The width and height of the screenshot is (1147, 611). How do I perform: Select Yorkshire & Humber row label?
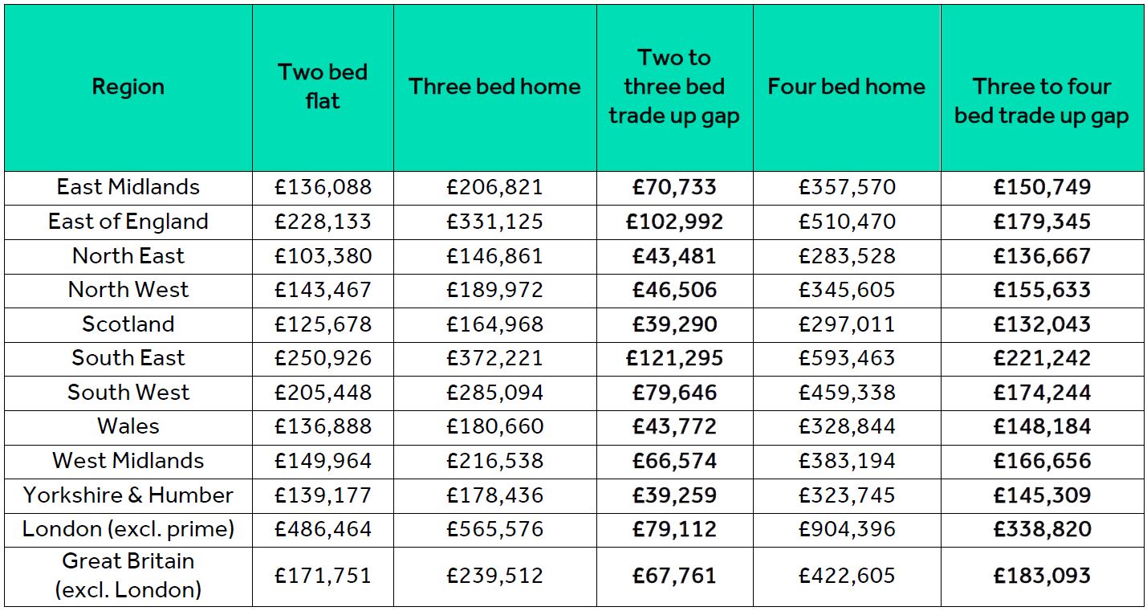(128, 495)
